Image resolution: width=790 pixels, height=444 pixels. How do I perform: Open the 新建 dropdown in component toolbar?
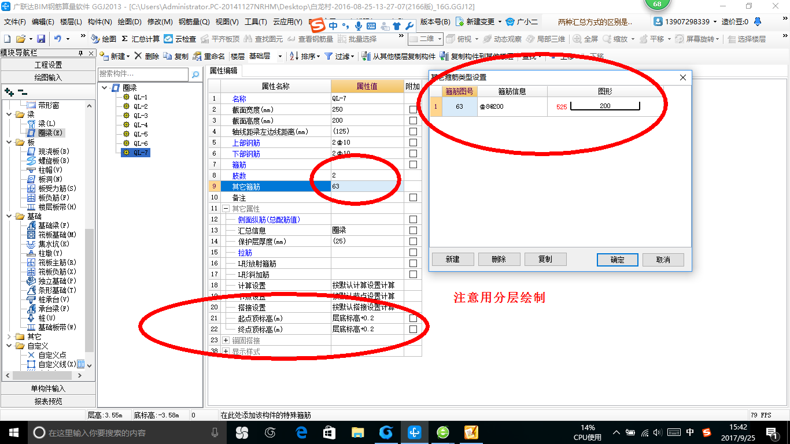[x=127, y=57]
